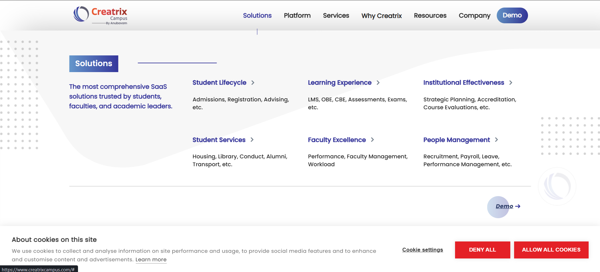Open the Platform menu

tap(297, 15)
